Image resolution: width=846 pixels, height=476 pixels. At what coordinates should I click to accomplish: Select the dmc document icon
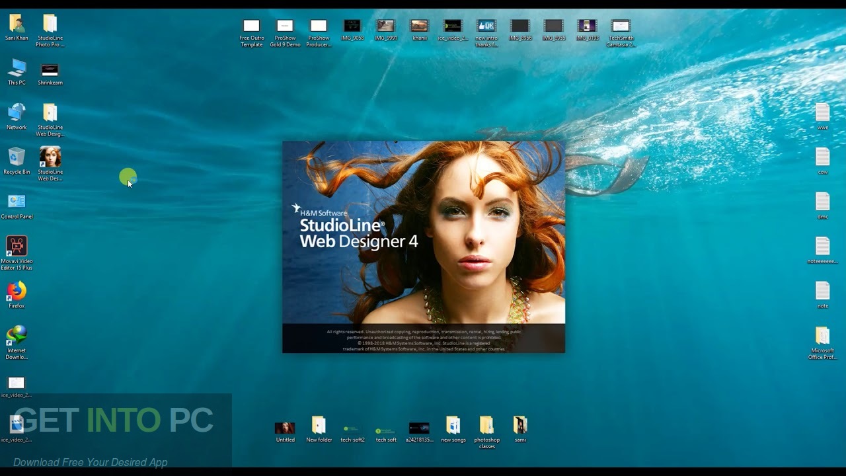(822, 202)
